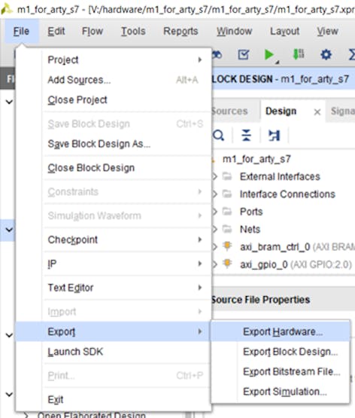Open the Tools menu in menu bar
355x418 pixels.
(x=133, y=31)
